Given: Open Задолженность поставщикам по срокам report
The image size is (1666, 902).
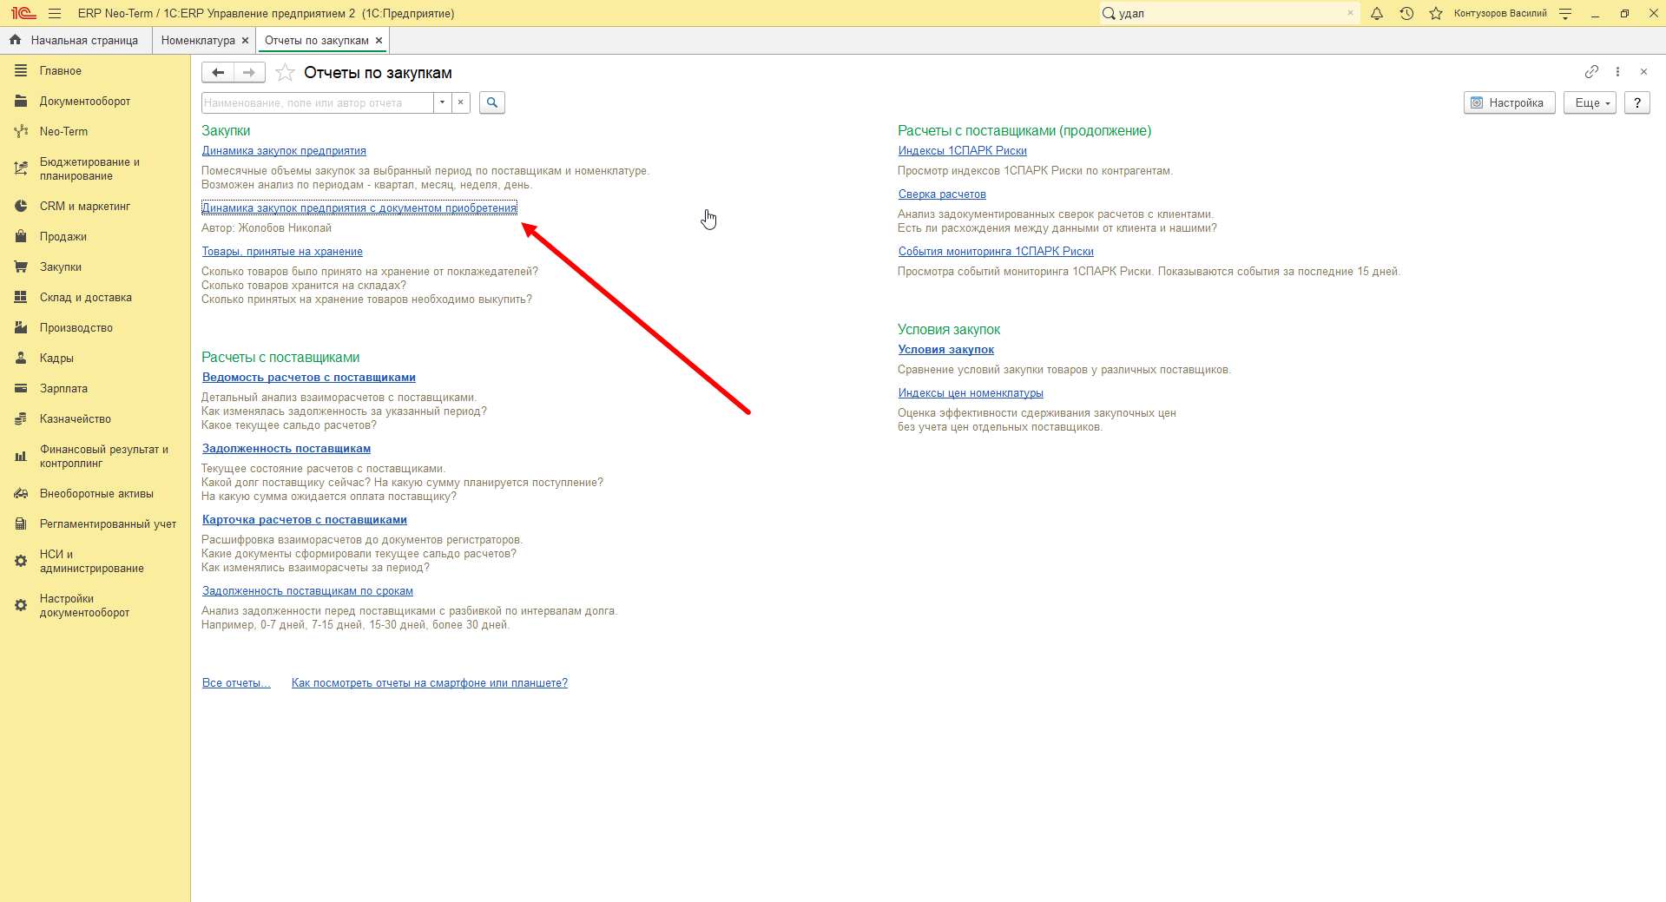Looking at the screenshot, I should click(x=307, y=591).
